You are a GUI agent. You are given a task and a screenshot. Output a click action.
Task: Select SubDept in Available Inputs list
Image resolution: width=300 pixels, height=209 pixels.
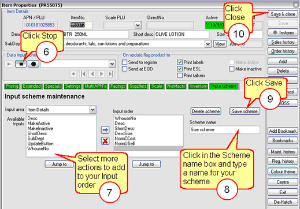point(36,139)
